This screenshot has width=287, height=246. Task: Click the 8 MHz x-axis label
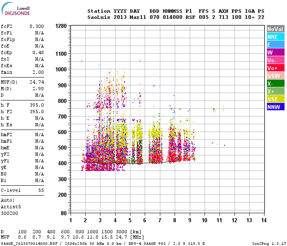point(175,220)
